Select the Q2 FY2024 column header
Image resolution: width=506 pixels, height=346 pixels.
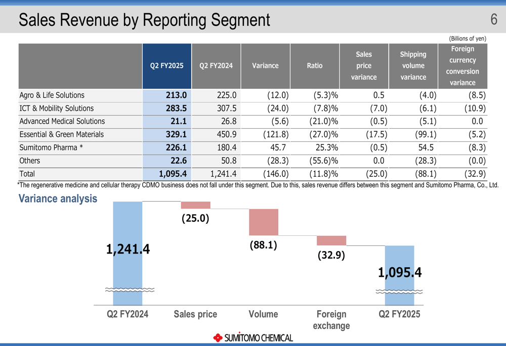pyautogui.click(x=216, y=66)
